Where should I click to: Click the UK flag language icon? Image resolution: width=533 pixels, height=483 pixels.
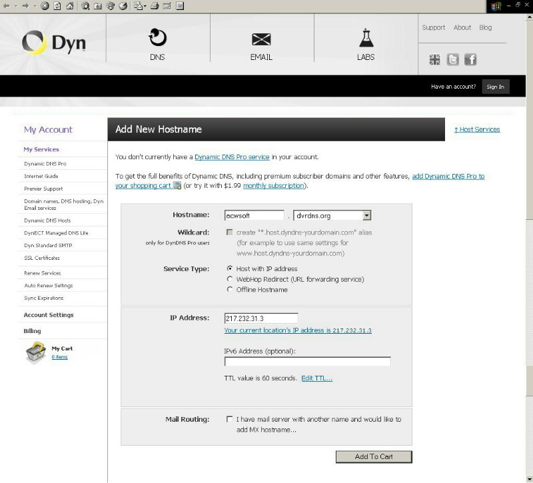click(x=434, y=60)
